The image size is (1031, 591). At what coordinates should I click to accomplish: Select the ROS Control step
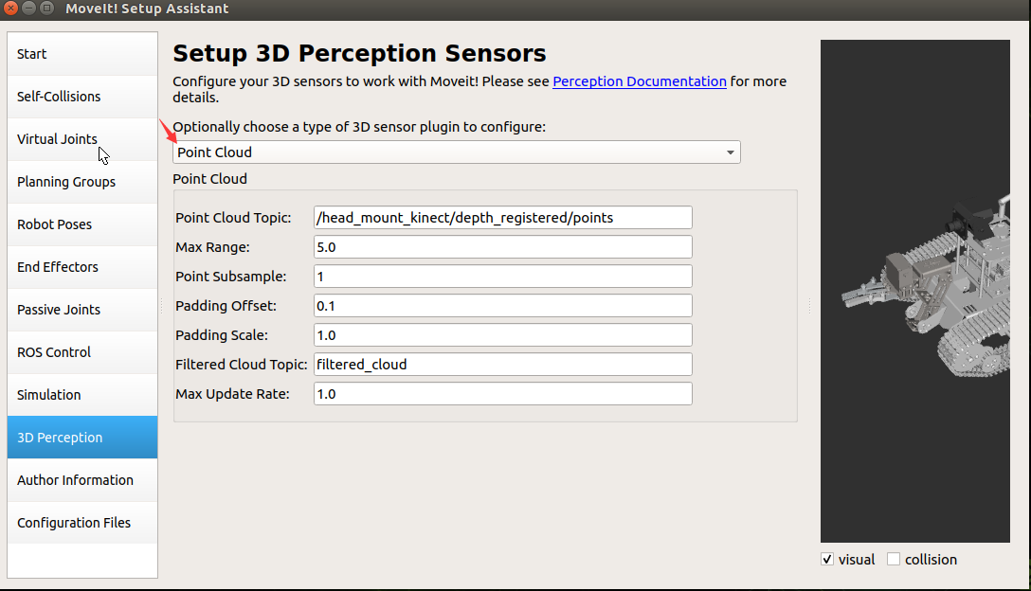pos(82,352)
